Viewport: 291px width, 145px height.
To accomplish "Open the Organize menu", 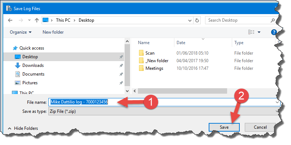I will [21, 32].
